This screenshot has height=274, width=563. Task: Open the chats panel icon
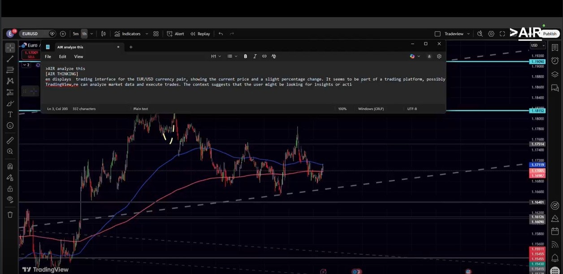(x=555, y=88)
